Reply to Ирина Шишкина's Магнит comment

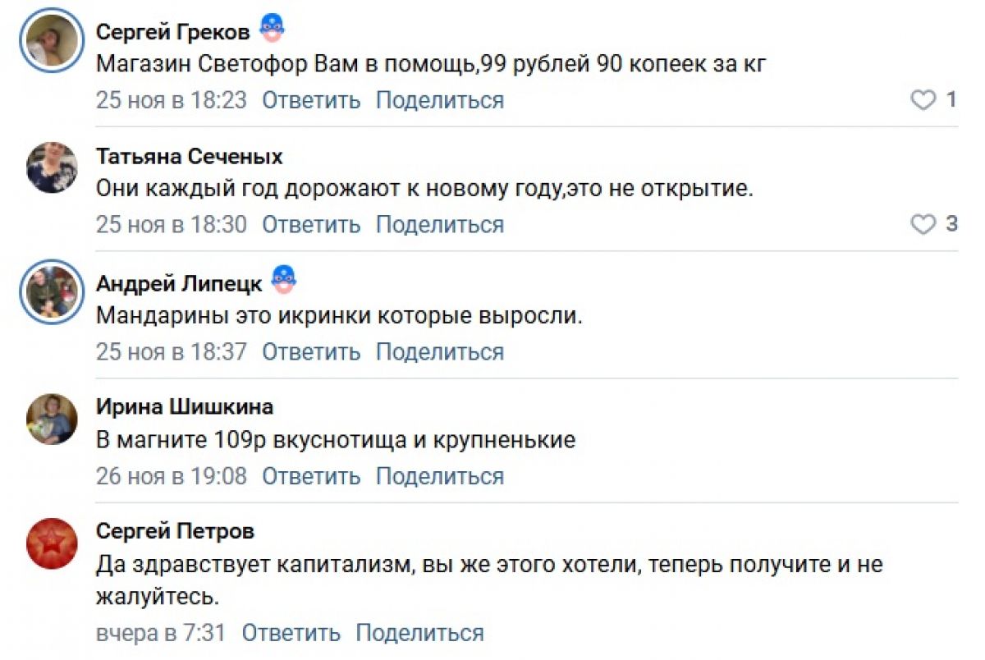(x=311, y=476)
